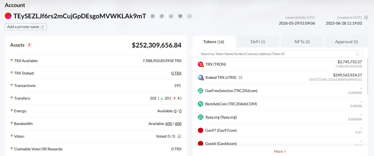This screenshot has height=156, width=374.
Task: Open the 0 TRX staked link
Action: 176,73
